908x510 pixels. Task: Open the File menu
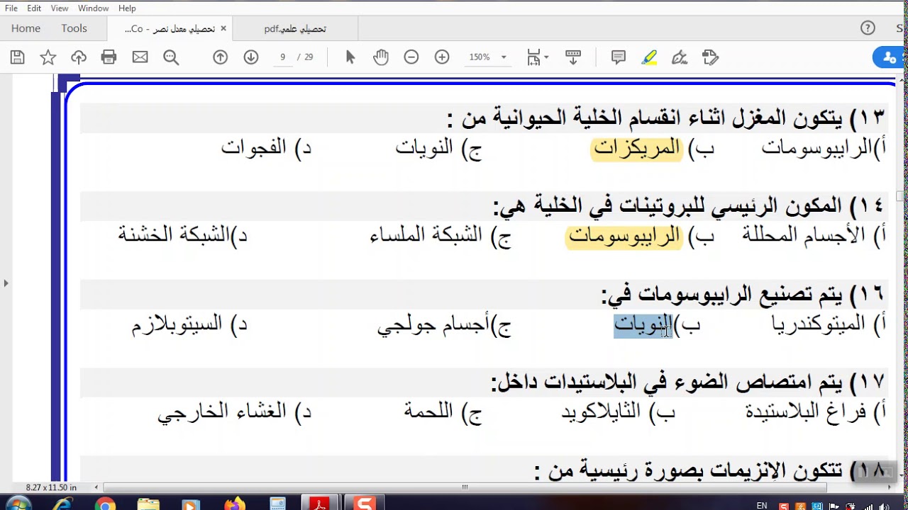coord(11,8)
